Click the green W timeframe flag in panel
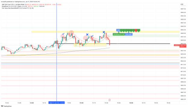188x108 pixels. coord(139,30)
